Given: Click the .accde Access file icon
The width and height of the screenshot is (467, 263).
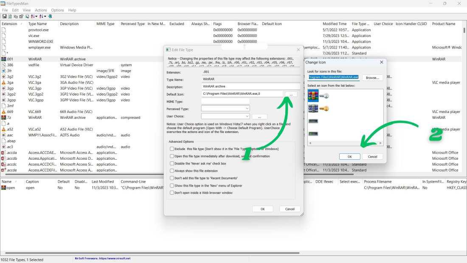Looking at the screenshot, I should [x=3, y=170].
